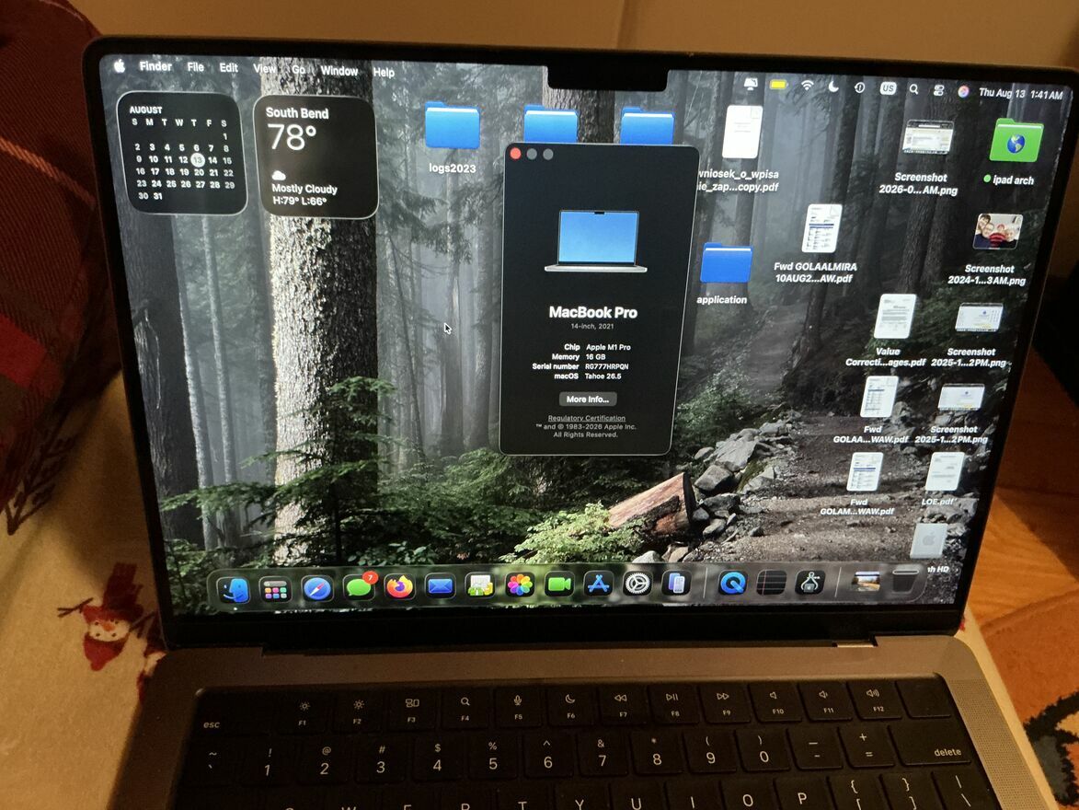Select the green ipad arch folder
This screenshot has width=1079, height=810.
coord(1016,141)
